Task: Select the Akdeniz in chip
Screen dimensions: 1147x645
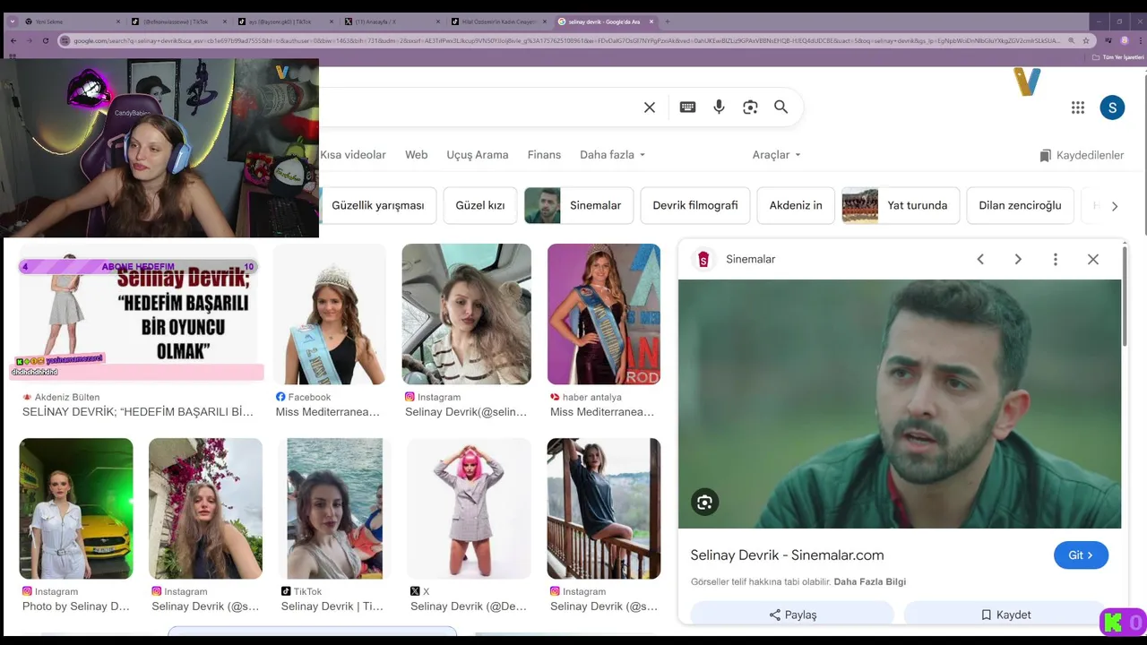Action: [x=796, y=205]
